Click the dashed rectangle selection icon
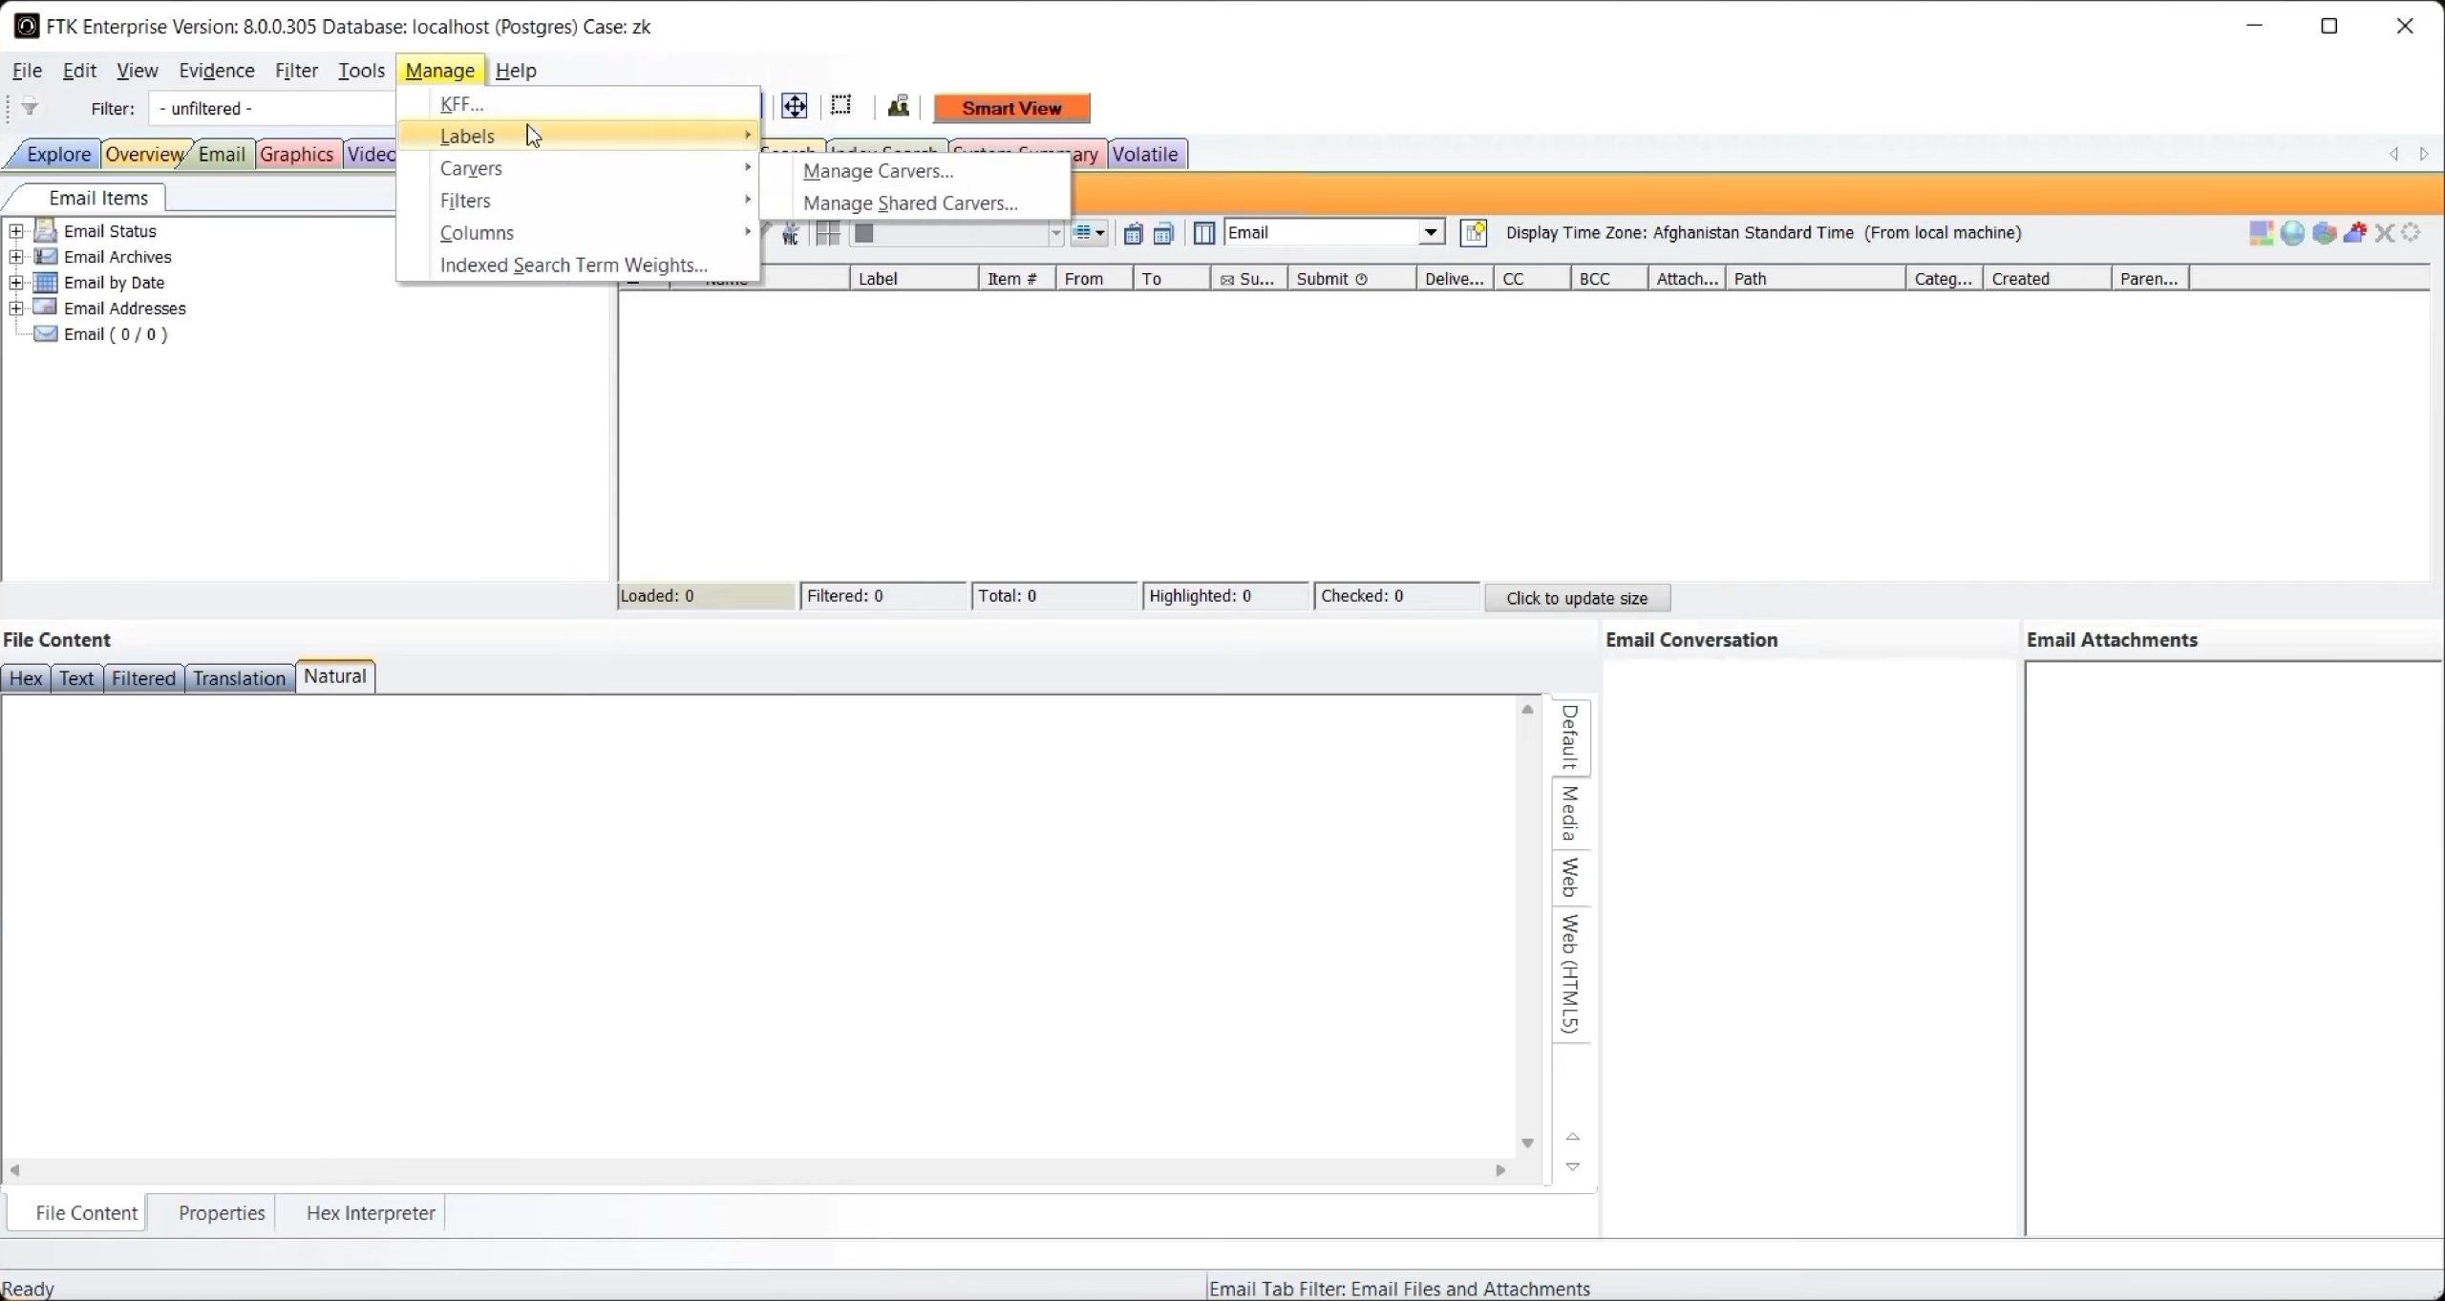2445x1301 pixels. (x=841, y=106)
